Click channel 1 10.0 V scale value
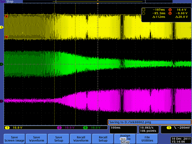The image size is (192, 144). coord(18,128)
